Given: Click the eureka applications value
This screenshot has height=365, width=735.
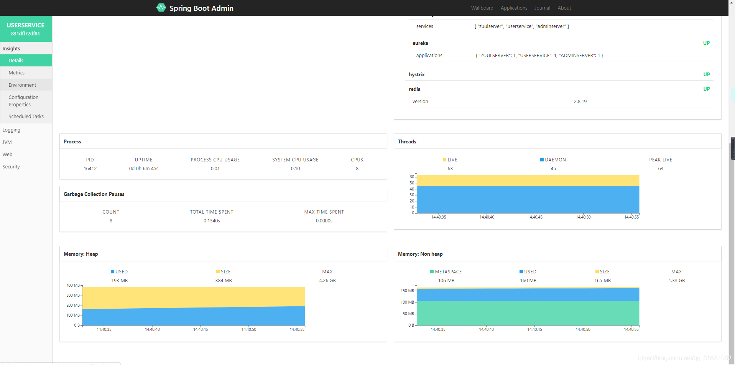Looking at the screenshot, I should point(539,56).
